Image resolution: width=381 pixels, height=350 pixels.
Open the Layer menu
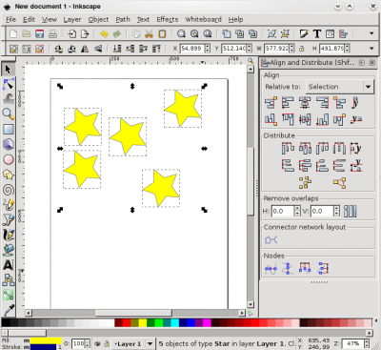click(72, 19)
